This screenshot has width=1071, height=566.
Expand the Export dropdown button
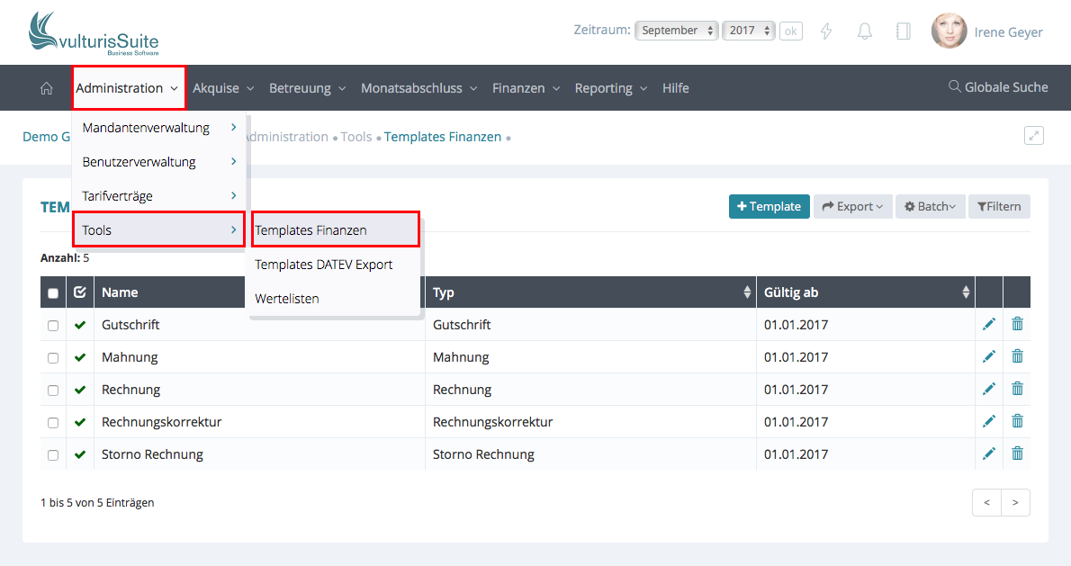(x=851, y=207)
